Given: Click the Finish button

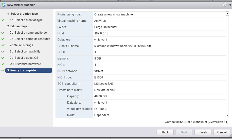Looking at the screenshot, I should (203, 132).
